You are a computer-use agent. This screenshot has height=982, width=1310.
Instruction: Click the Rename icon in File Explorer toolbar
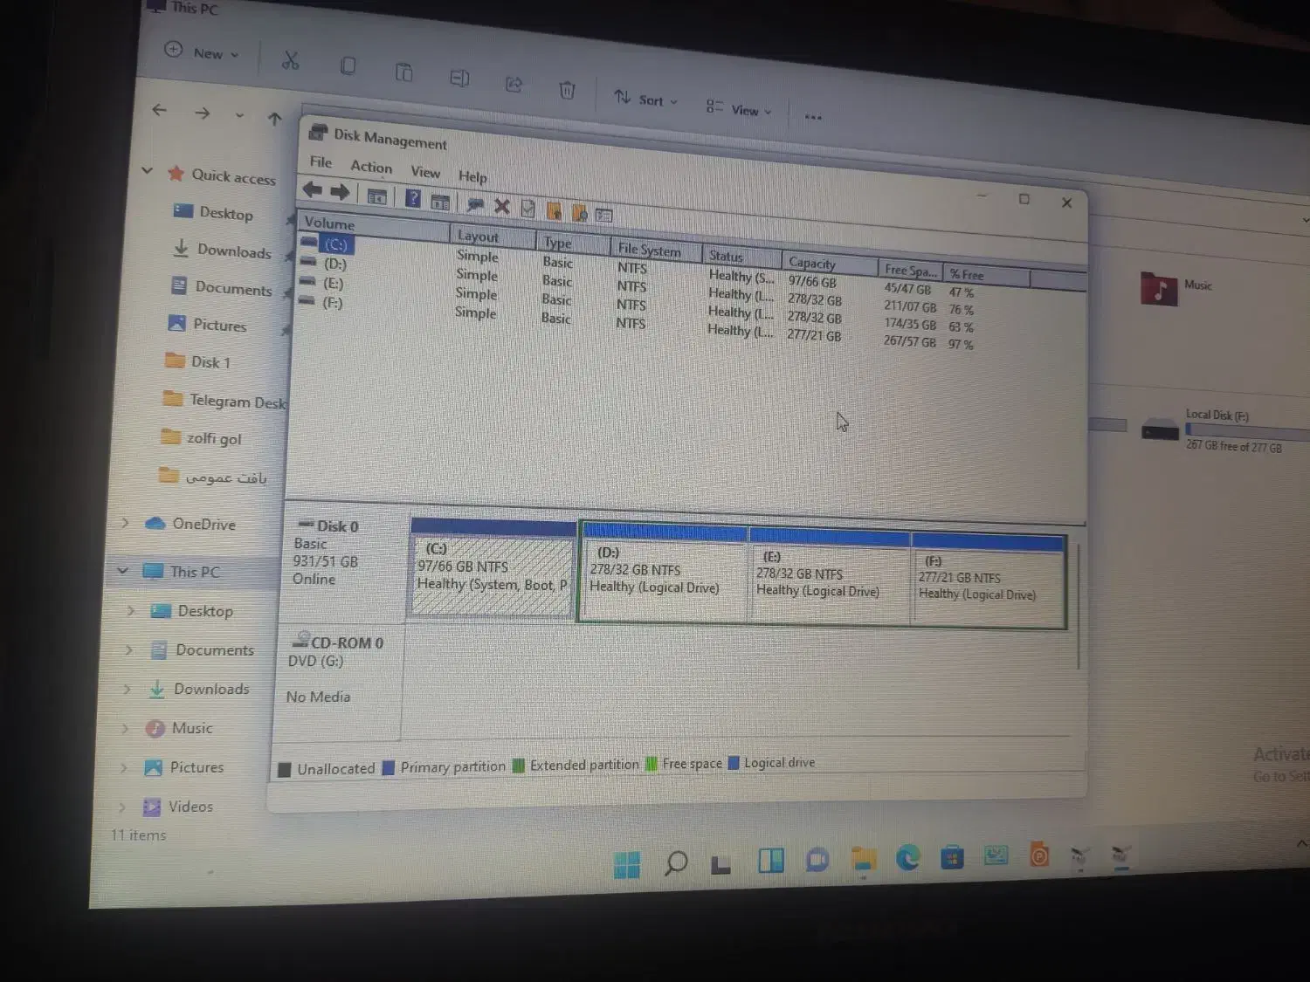459,79
